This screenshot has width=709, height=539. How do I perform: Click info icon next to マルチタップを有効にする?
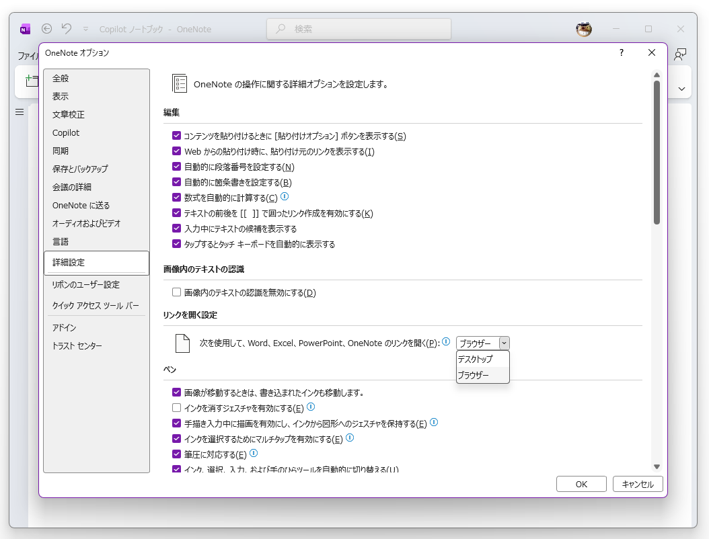pos(350,438)
